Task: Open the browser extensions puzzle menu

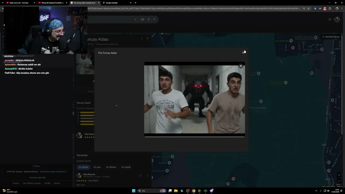Action: (330, 8)
